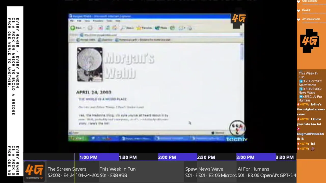Click the AfricanDancers follower name
Viewport: 326px width, 183px height.
(x=311, y=19)
